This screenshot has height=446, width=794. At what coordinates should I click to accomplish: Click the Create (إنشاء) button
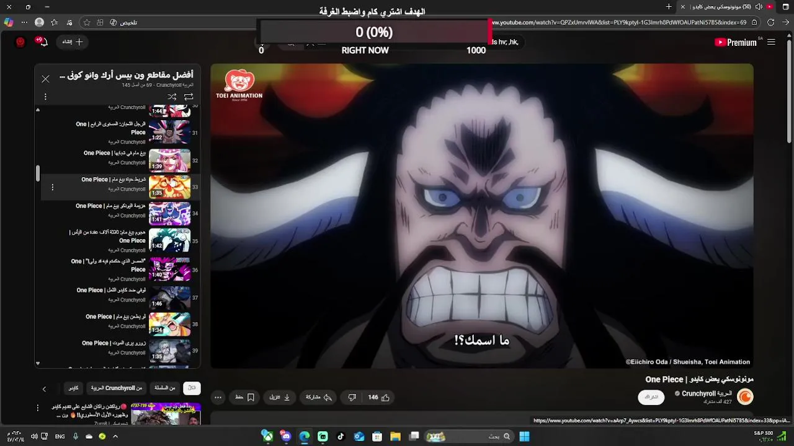tap(73, 42)
